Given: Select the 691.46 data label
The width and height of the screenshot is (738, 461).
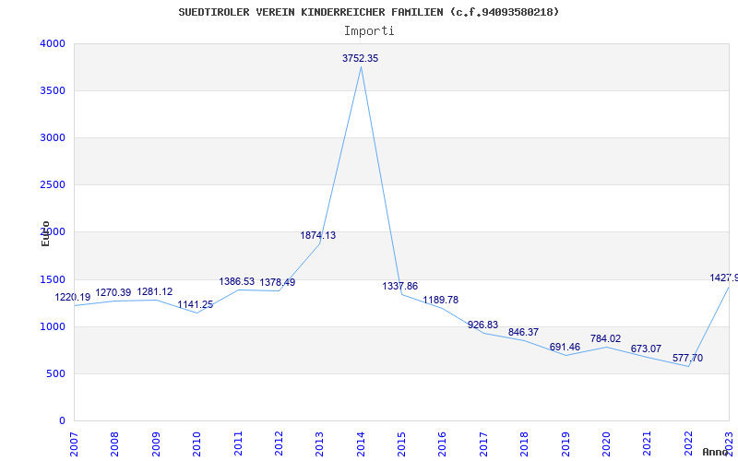Looking at the screenshot, I should [565, 347].
